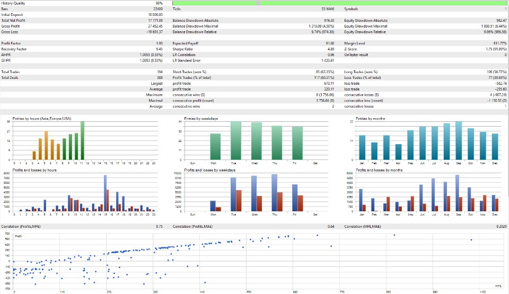This screenshot has height=294, width=509.
Task: Select the 'Total Net Profit' label
Action: pyautogui.click(x=13, y=21)
